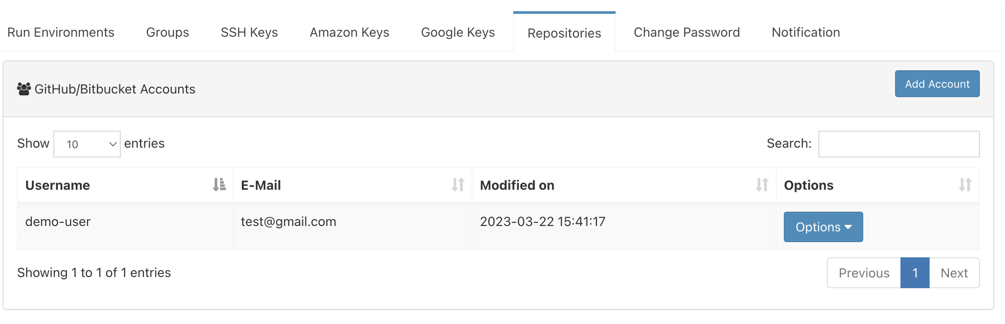Open the Groups tab
Viewport: 1005px width, 324px height.
[x=167, y=32]
